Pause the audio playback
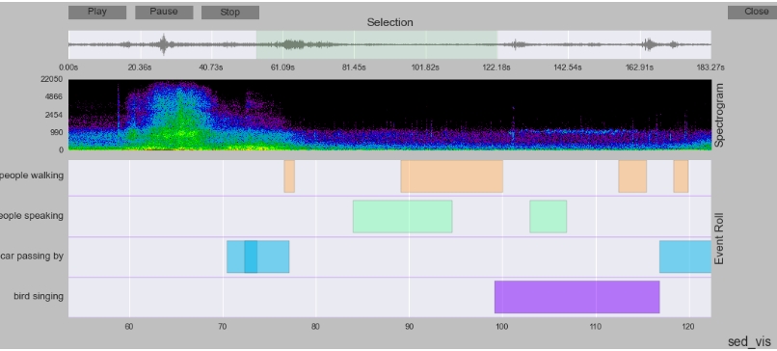The width and height of the screenshot is (777, 351). 164,13
